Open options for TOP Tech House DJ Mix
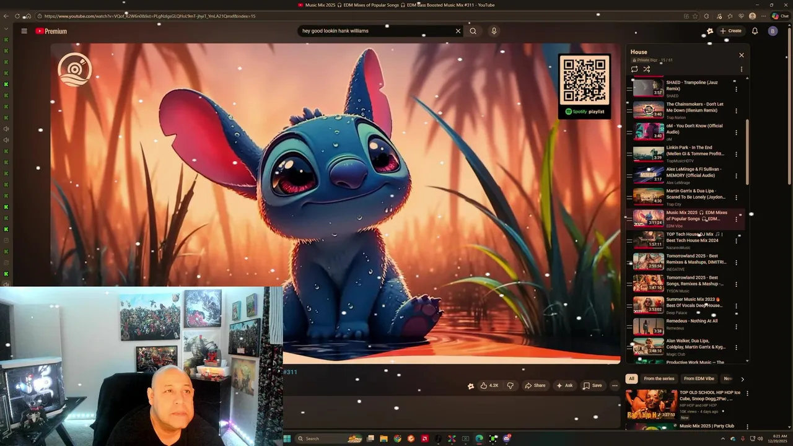Image resolution: width=793 pixels, height=446 pixels. coord(736,241)
